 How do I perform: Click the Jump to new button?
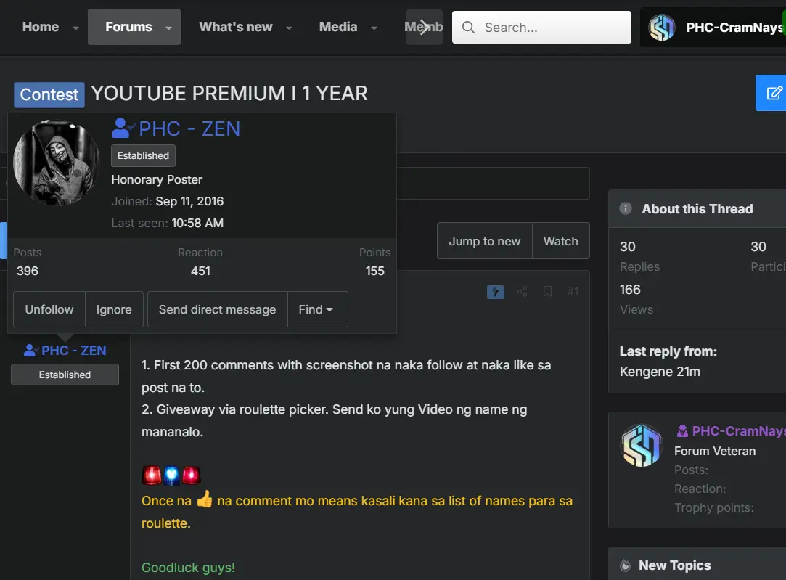[x=485, y=241]
